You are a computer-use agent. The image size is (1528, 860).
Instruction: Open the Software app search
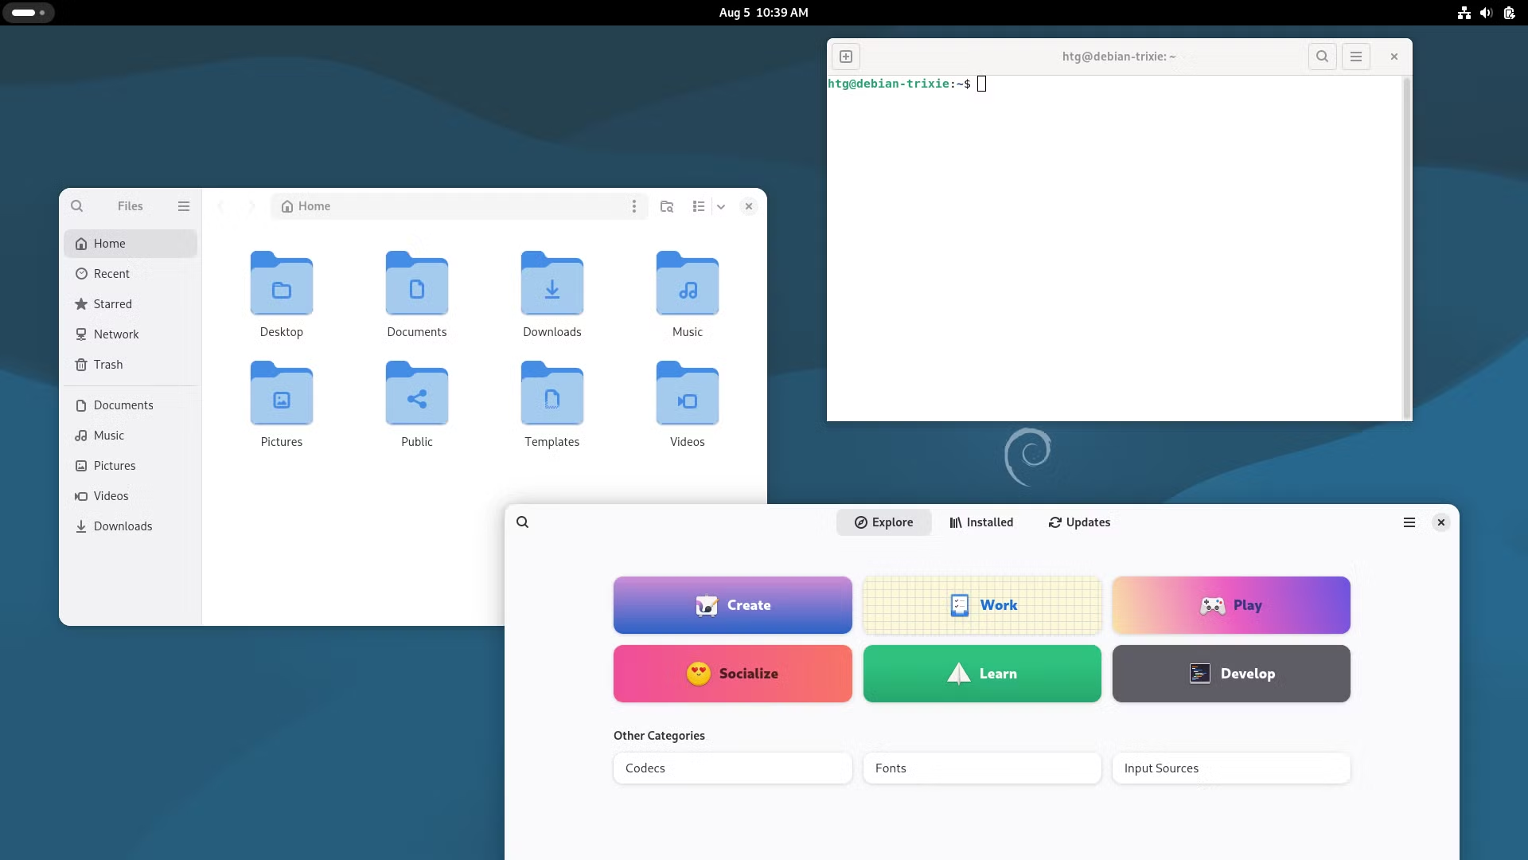[523, 522]
